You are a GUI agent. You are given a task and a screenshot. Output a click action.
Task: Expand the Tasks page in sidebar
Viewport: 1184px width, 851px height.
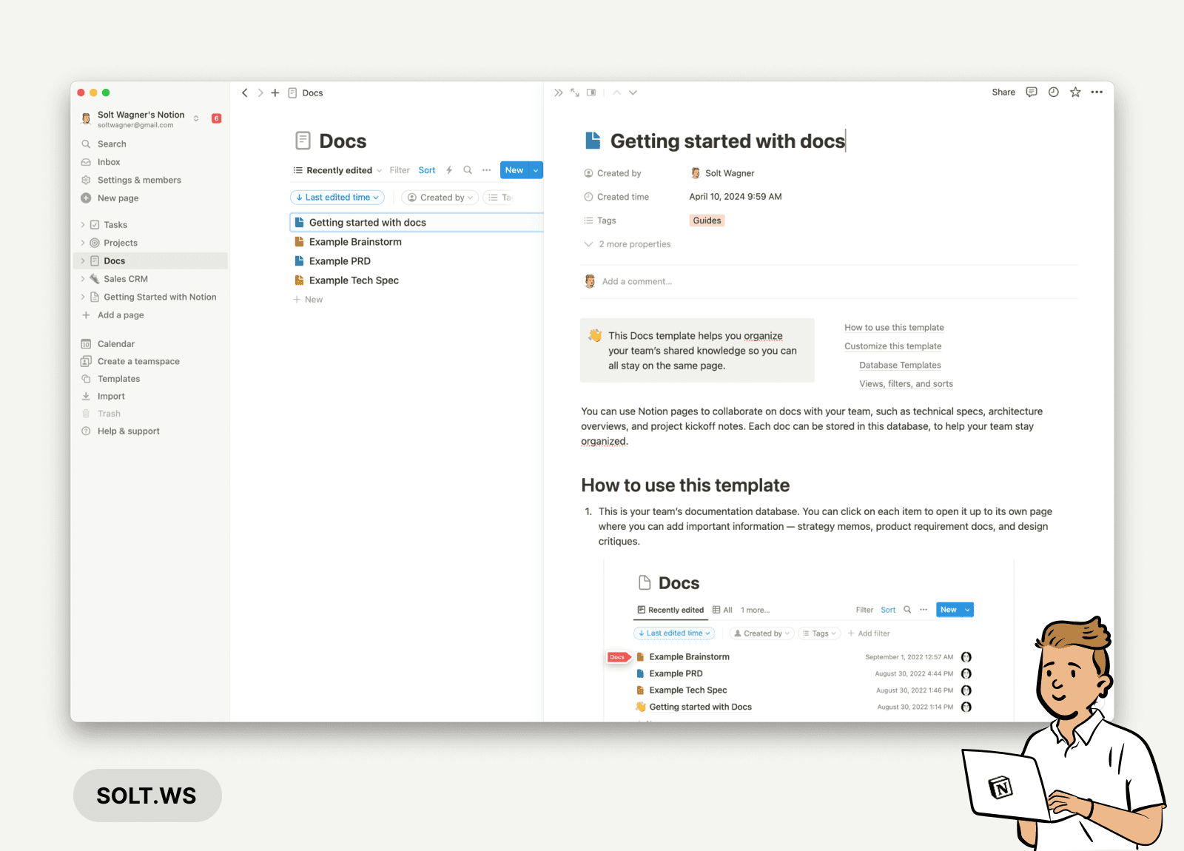click(x=82, y=225)
